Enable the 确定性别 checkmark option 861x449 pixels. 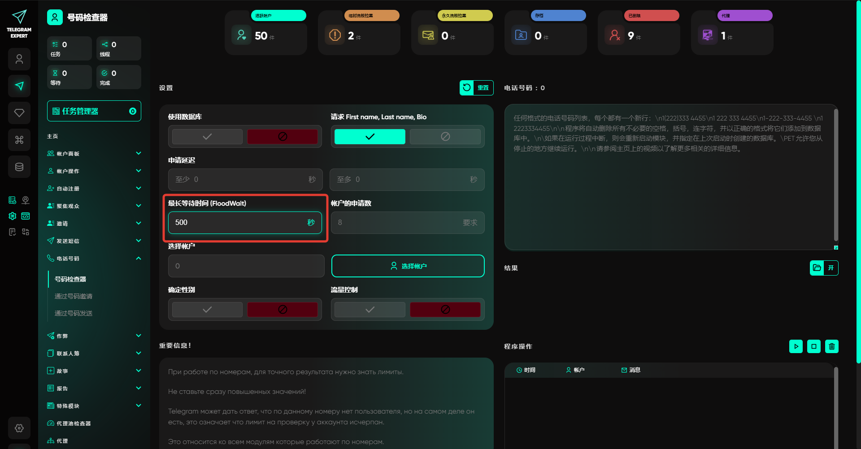(x=207, y=310)
